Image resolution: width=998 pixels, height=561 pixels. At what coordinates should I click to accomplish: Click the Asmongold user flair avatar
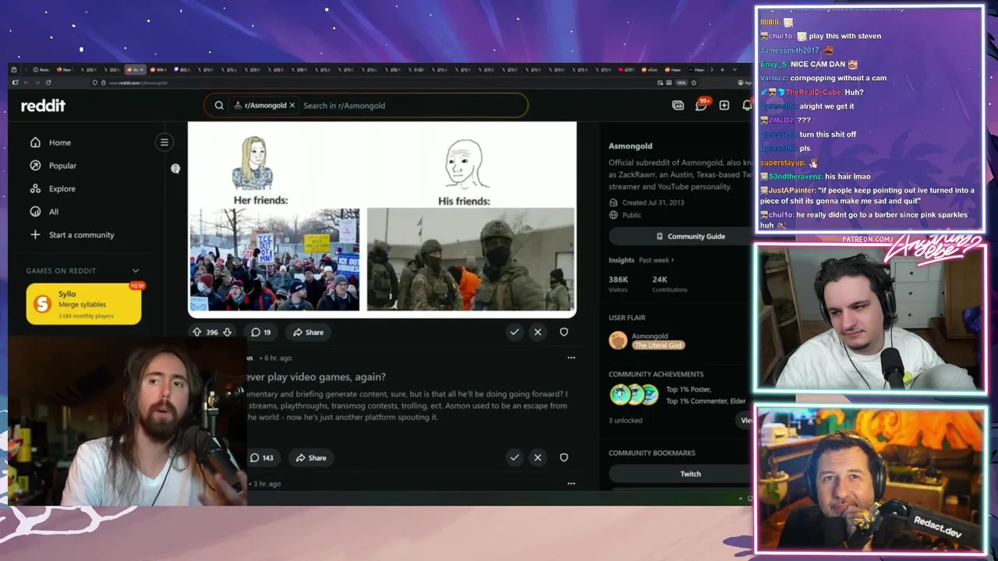pos(618,340)
